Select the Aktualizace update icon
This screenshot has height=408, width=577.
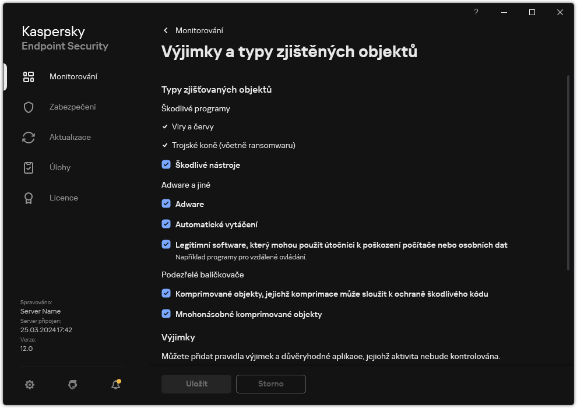(x=28, y=137)
